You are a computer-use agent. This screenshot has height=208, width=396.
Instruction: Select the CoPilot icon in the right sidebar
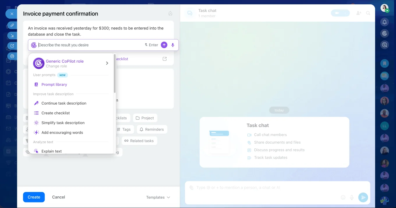pyautogui.click(x=384, y=33)
